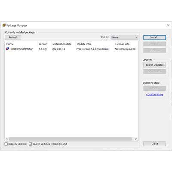Enable the Display versions checkbox
Screen dimensions: 172x172
[x=6, y=144]
